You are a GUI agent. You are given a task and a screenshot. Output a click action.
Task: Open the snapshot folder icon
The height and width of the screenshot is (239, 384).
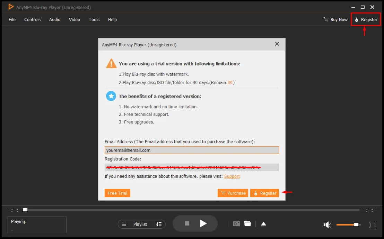(x=247, y=223)
